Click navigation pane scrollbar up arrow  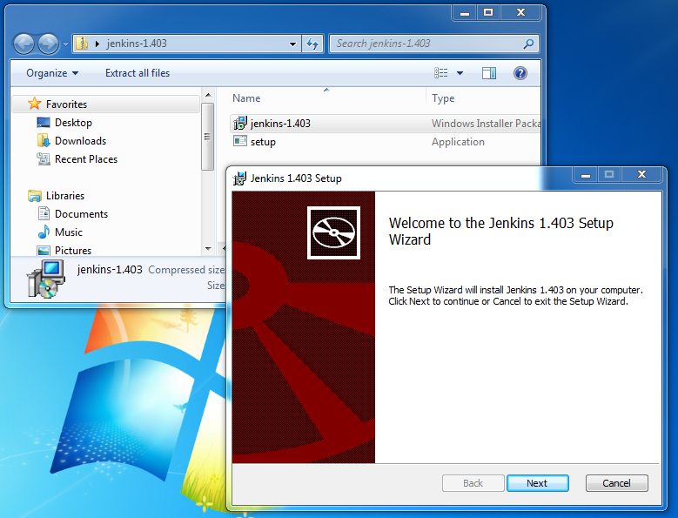(x=208, y=95)
